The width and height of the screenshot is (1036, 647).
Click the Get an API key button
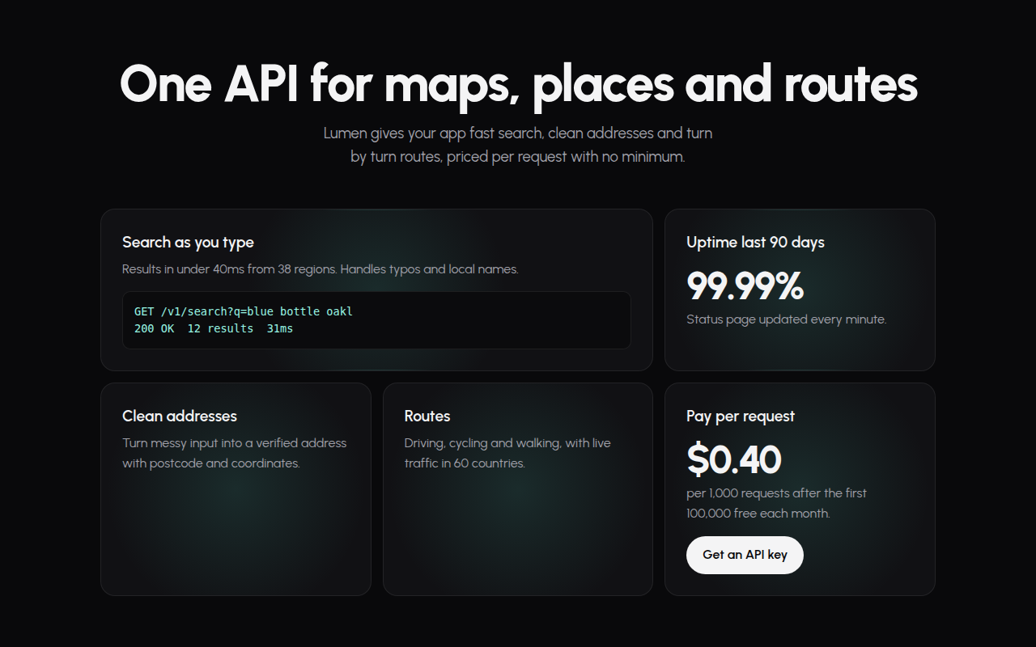click(x=745, y=555)
